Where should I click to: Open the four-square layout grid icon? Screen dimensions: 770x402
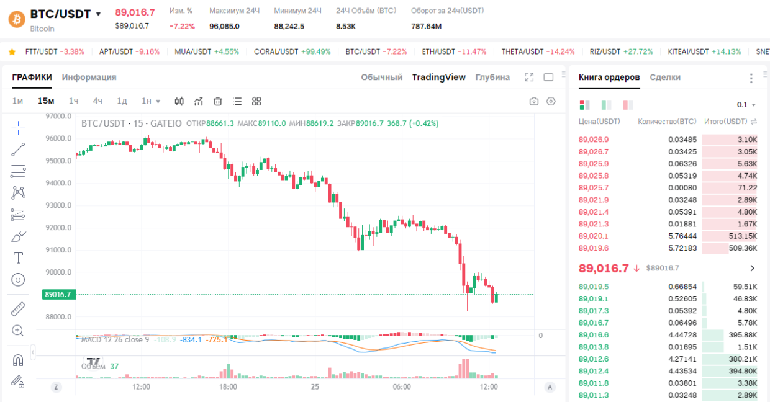[256, 101]
